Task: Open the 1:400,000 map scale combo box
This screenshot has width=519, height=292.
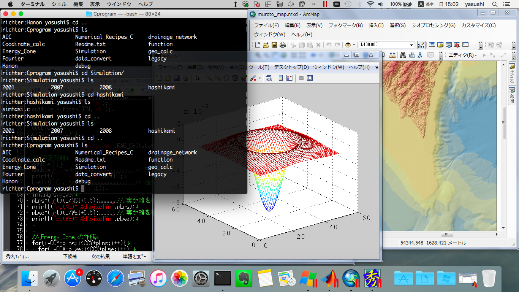Action: click(x=386, y=45)
